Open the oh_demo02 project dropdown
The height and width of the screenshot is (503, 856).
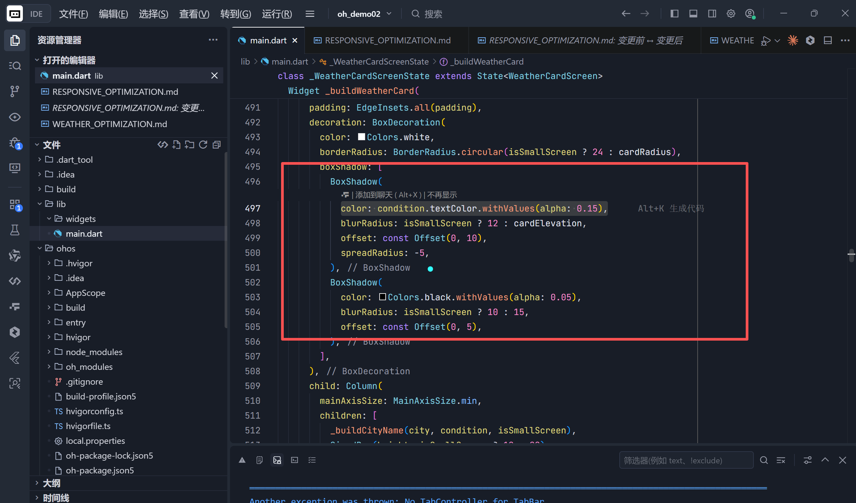[364, 14]
